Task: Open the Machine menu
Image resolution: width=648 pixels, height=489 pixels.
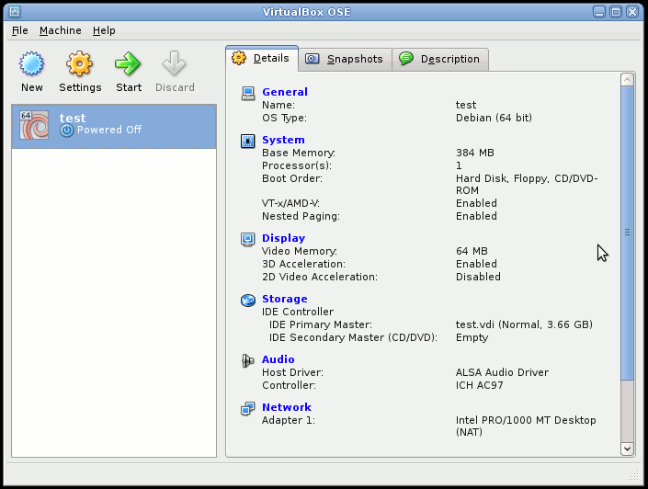Action: [61, 30]
